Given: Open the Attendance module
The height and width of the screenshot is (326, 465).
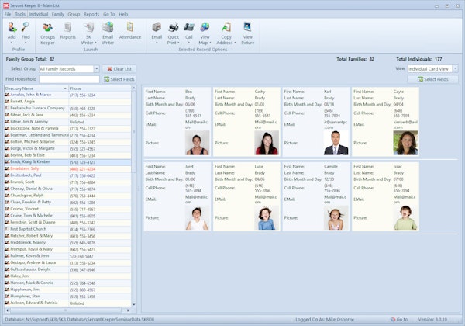Looking at the screenshot, I should [129, 28].
